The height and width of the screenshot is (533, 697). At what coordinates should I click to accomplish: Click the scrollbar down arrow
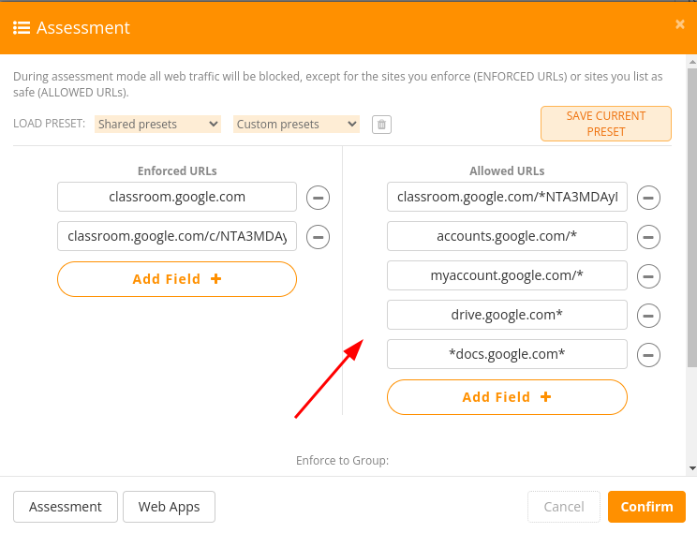(x=692, y=468)
